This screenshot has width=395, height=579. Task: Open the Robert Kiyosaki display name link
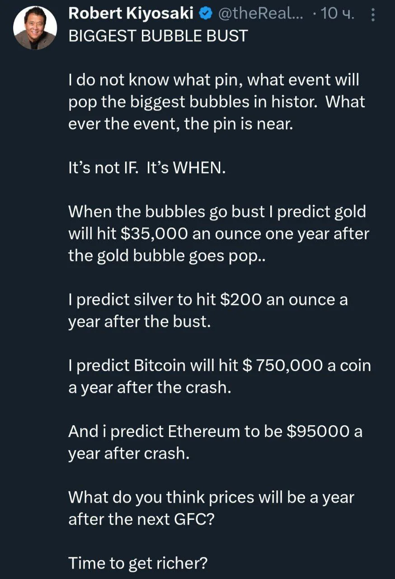(x=132, y=15)
